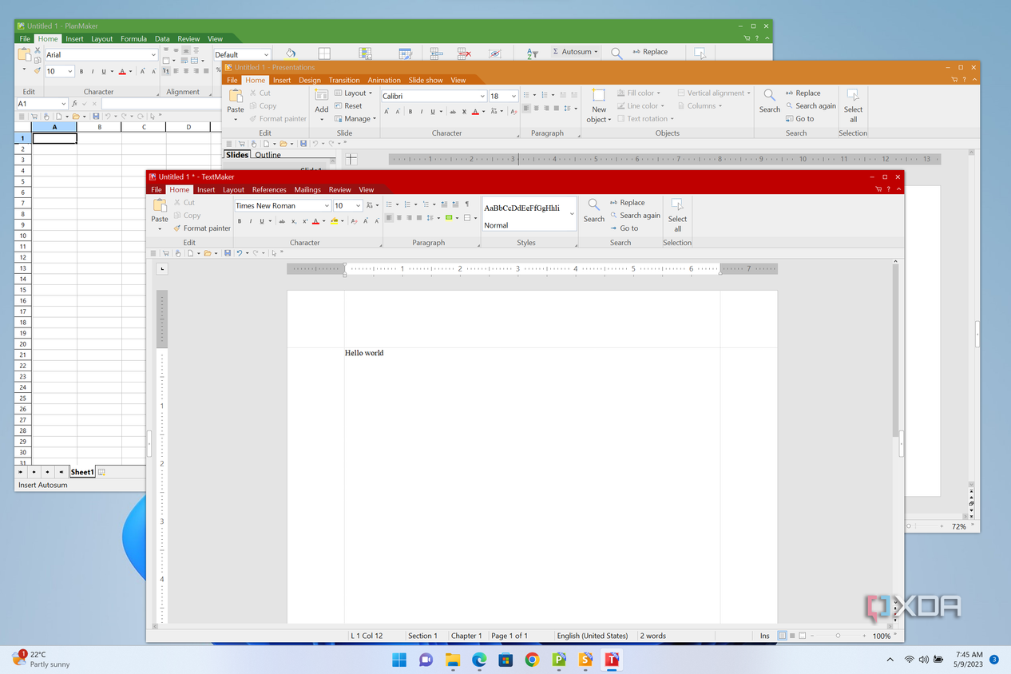Viewport: 1011px width, 674px height.
Task: Select column B header in PlanMaker
Action: coord(99,127)
